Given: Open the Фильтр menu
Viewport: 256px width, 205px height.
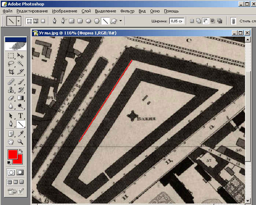Looking at the screenshot, I should pyautogui.click(x=127, y=11).
